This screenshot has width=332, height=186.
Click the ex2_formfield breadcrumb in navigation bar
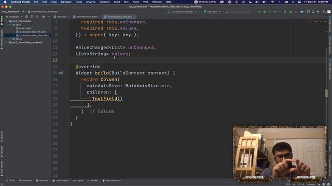coord(10,12)
